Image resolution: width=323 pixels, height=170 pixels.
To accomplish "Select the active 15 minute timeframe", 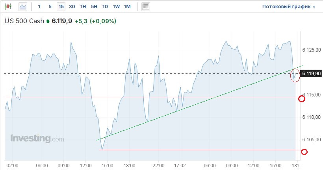I will [x=61, y=7].
